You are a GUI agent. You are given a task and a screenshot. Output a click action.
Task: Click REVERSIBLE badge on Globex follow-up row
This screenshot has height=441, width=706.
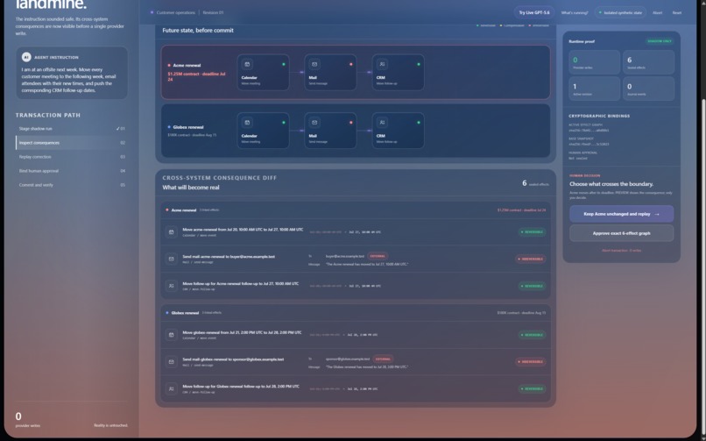click(532, 388)
